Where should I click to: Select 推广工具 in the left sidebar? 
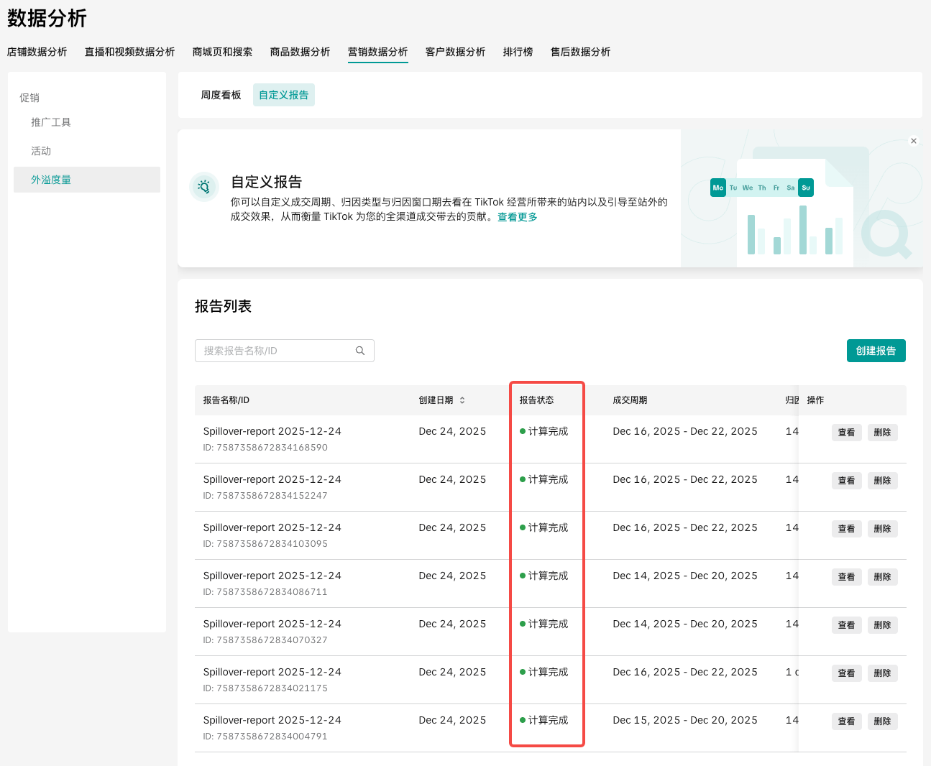[51, 122]
